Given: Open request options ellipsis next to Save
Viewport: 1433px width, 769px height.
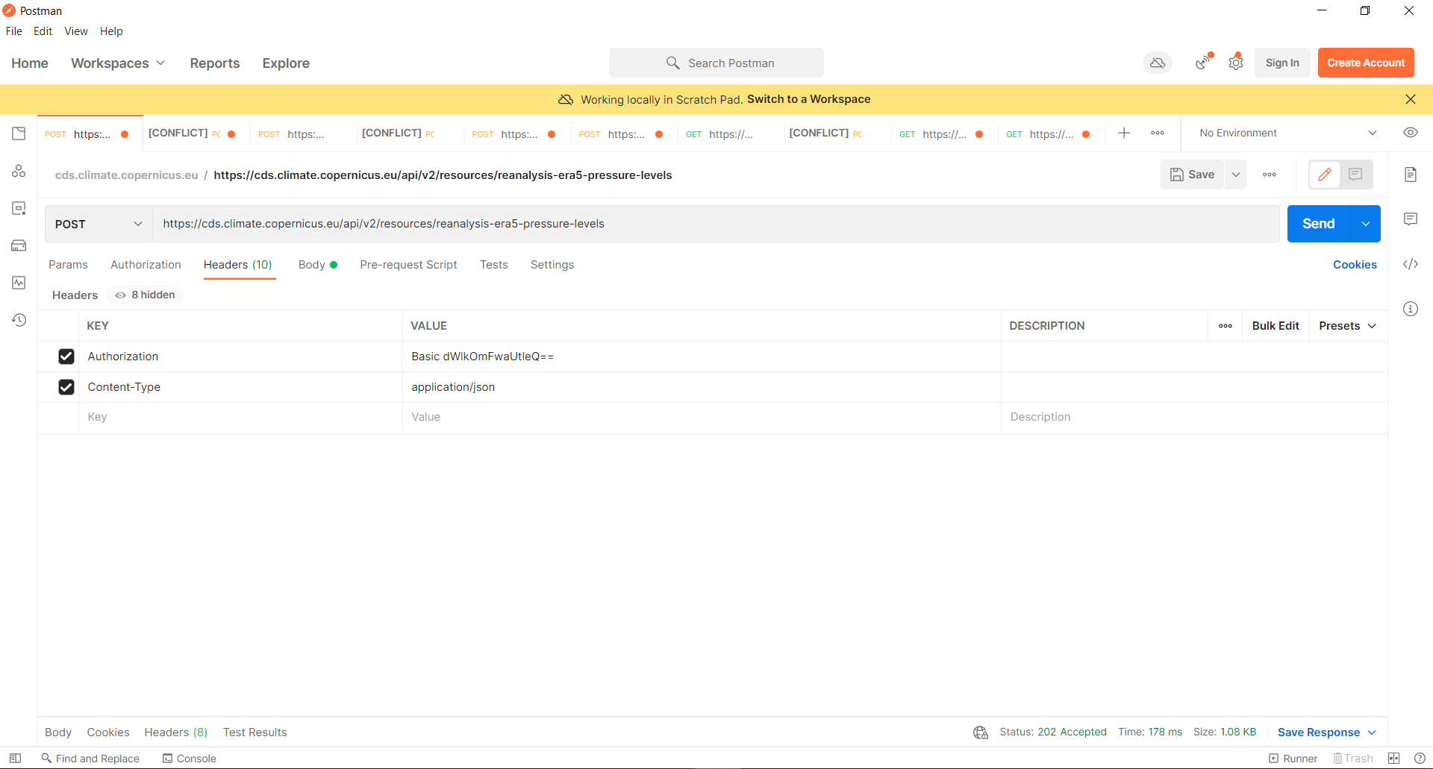Looking at the screenshot, I should (x=1270, y=175).
